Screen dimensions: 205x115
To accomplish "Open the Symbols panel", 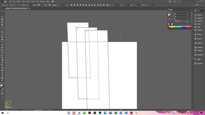I will tap(199, 39).
